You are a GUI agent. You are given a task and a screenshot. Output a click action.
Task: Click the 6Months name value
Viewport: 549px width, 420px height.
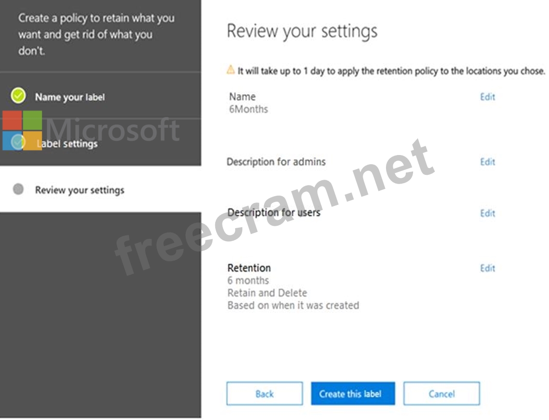coord(249,109)
